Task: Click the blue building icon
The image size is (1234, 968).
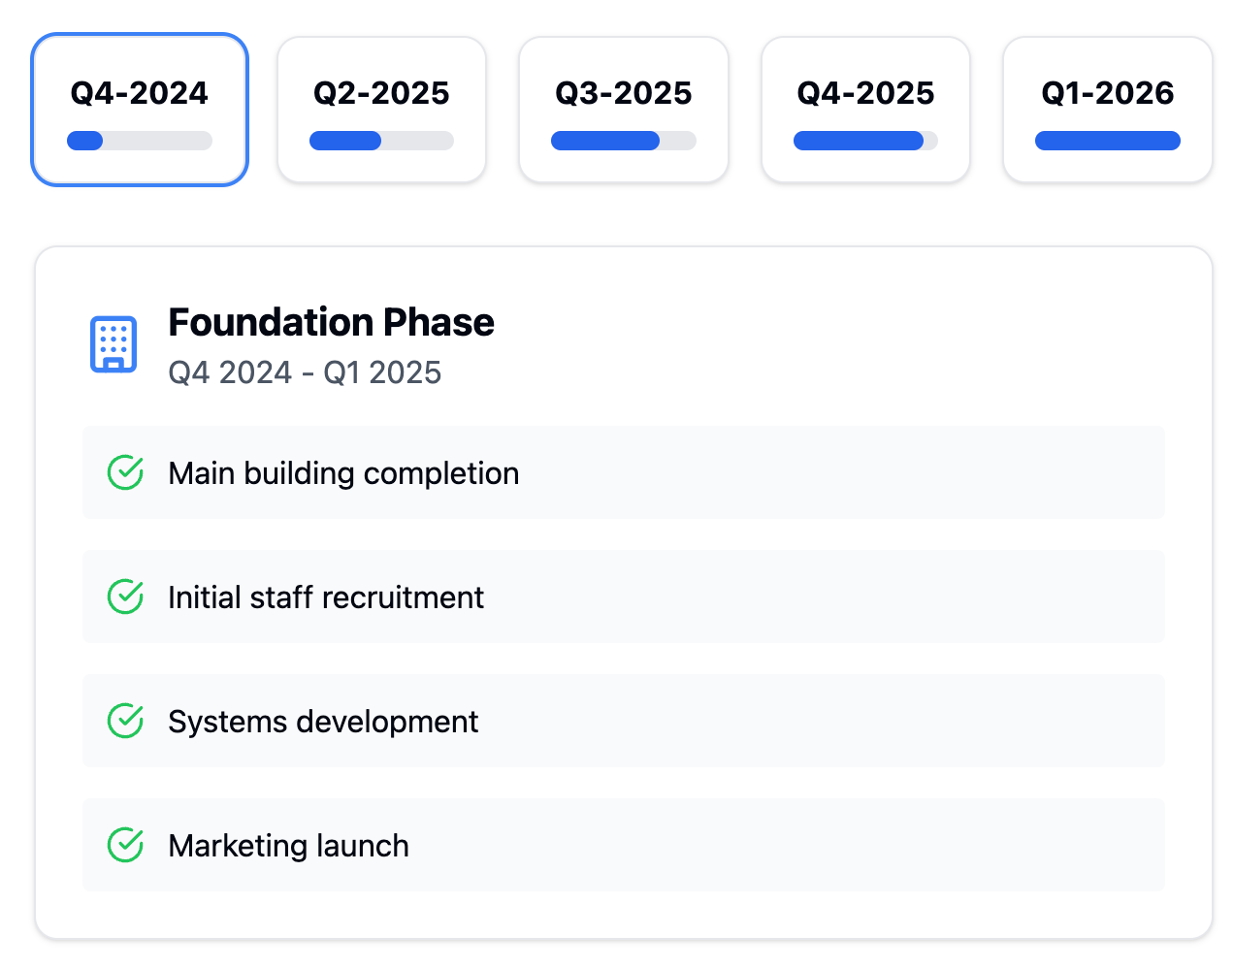Action: (114, 344)
